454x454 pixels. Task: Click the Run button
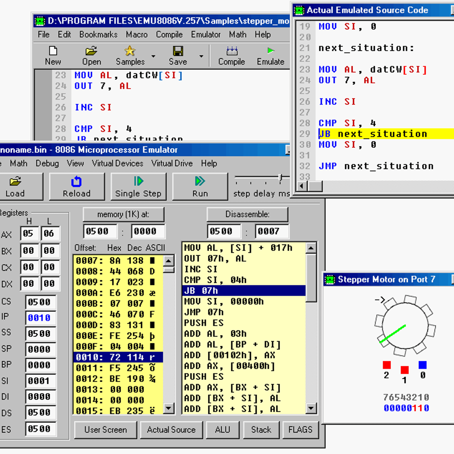[200, 187]
